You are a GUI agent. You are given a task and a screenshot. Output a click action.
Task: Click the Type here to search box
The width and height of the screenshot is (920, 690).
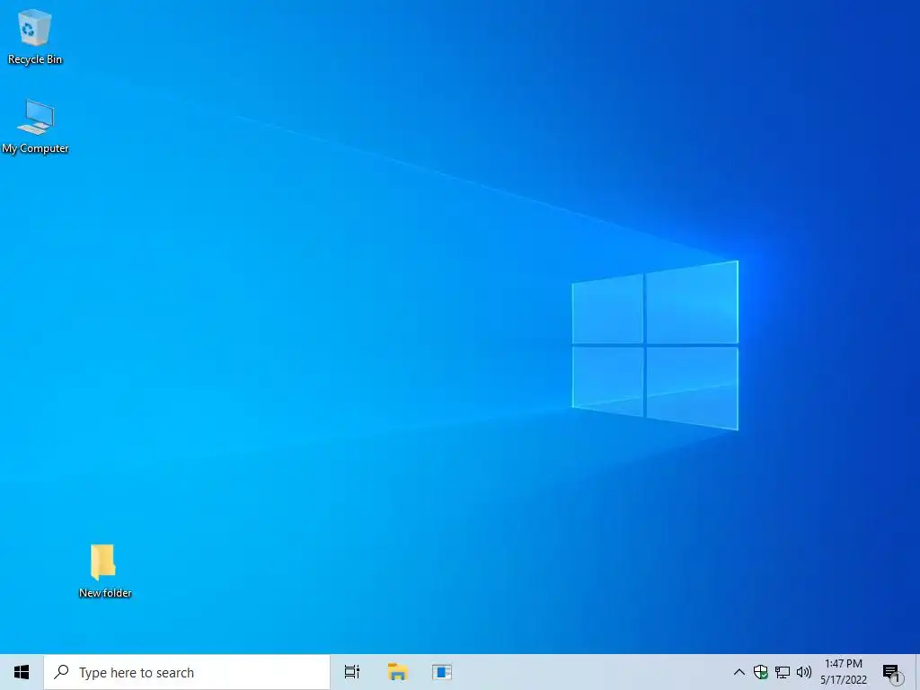[x=187, y=672]
